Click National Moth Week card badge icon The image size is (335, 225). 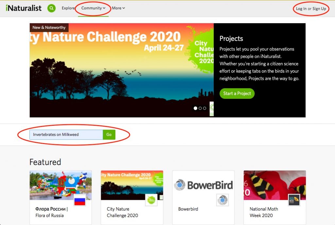pyautogui.click(x=294, y=200)
